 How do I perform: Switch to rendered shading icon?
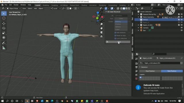click(129, 8)
